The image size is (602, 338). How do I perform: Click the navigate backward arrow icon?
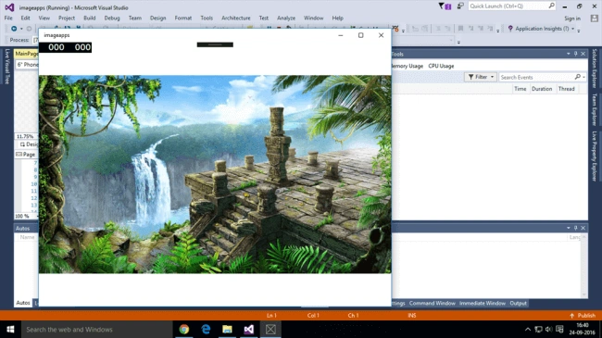tap(14, 29)
